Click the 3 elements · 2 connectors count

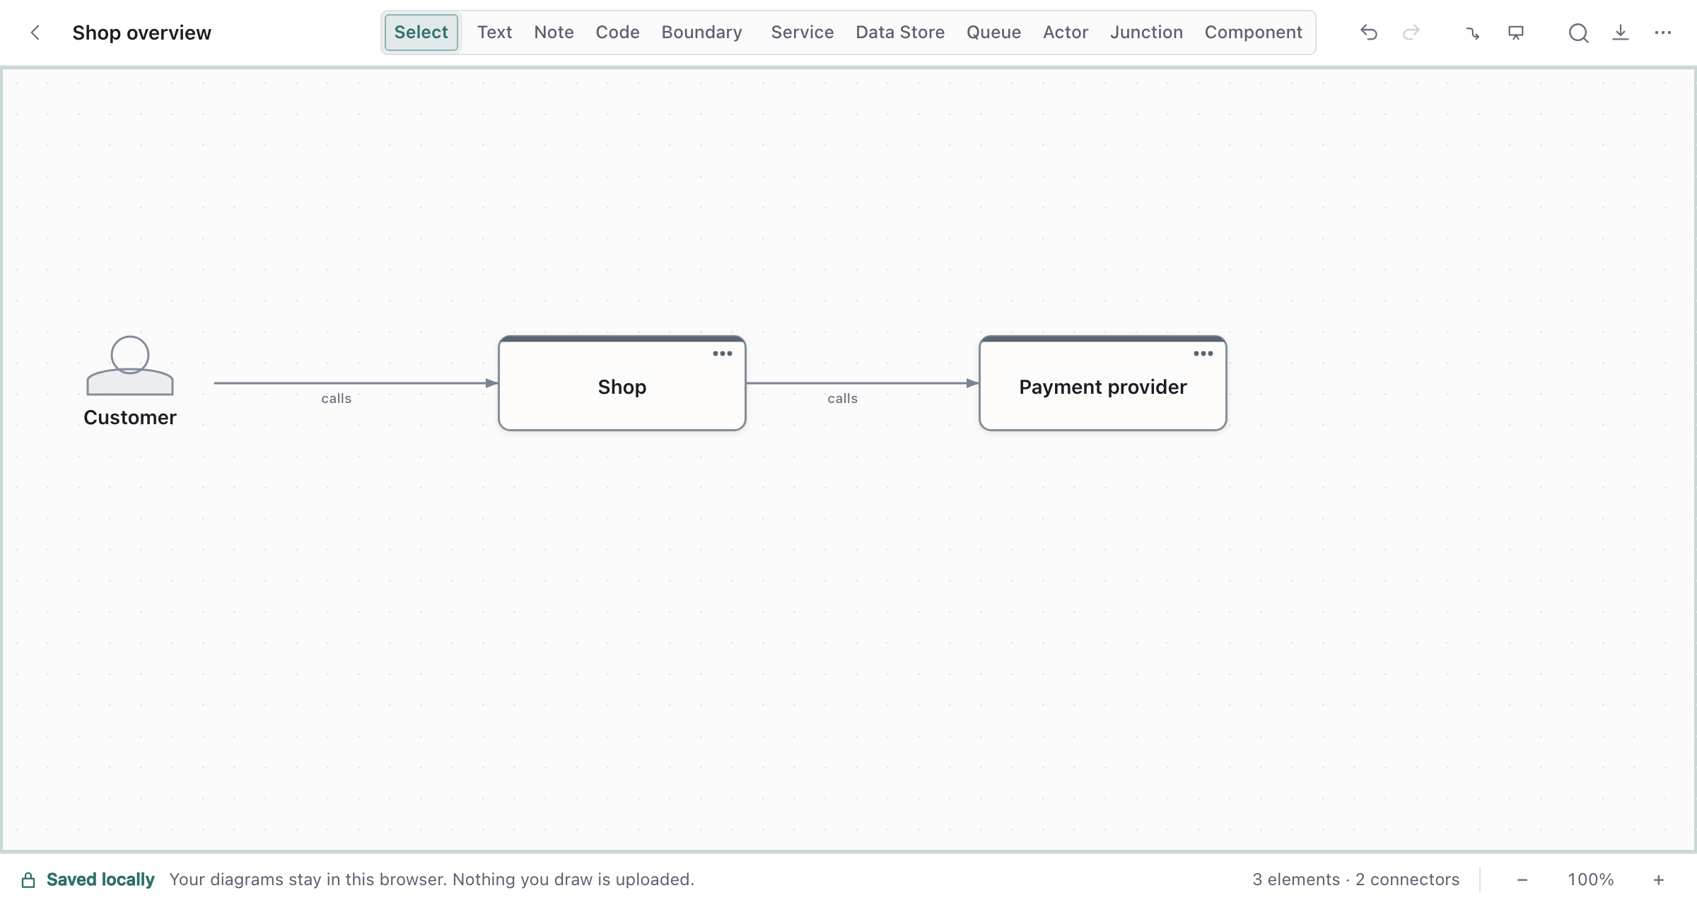(1355, 880)
